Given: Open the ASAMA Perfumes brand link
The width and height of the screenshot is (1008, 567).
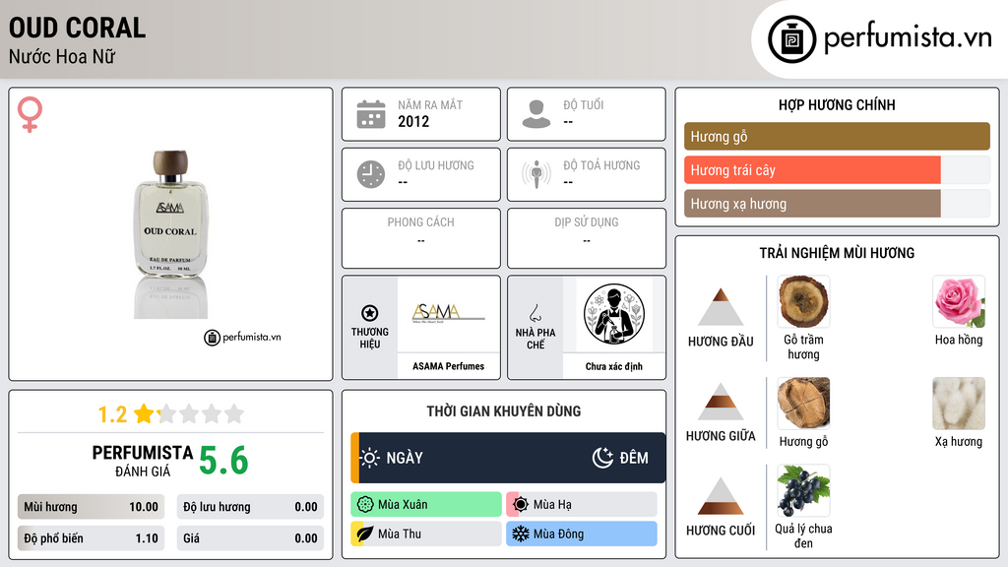Looking at the screenshot, I should (x=448, y=366).
